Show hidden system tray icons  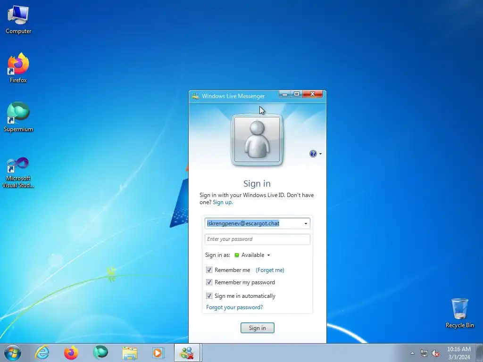(x=412, y=353)
